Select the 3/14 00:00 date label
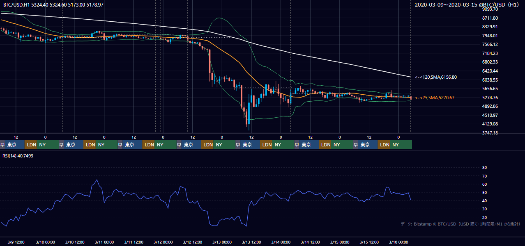This screenshot has height=246, width=525. coord(281,242)
